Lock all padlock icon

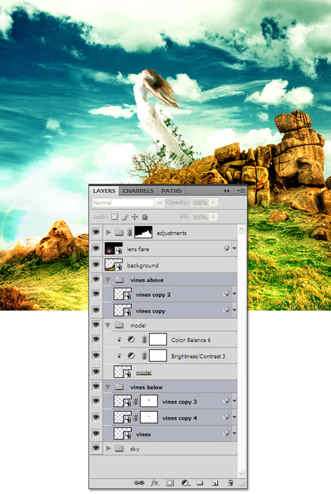(x=145, y=217)
